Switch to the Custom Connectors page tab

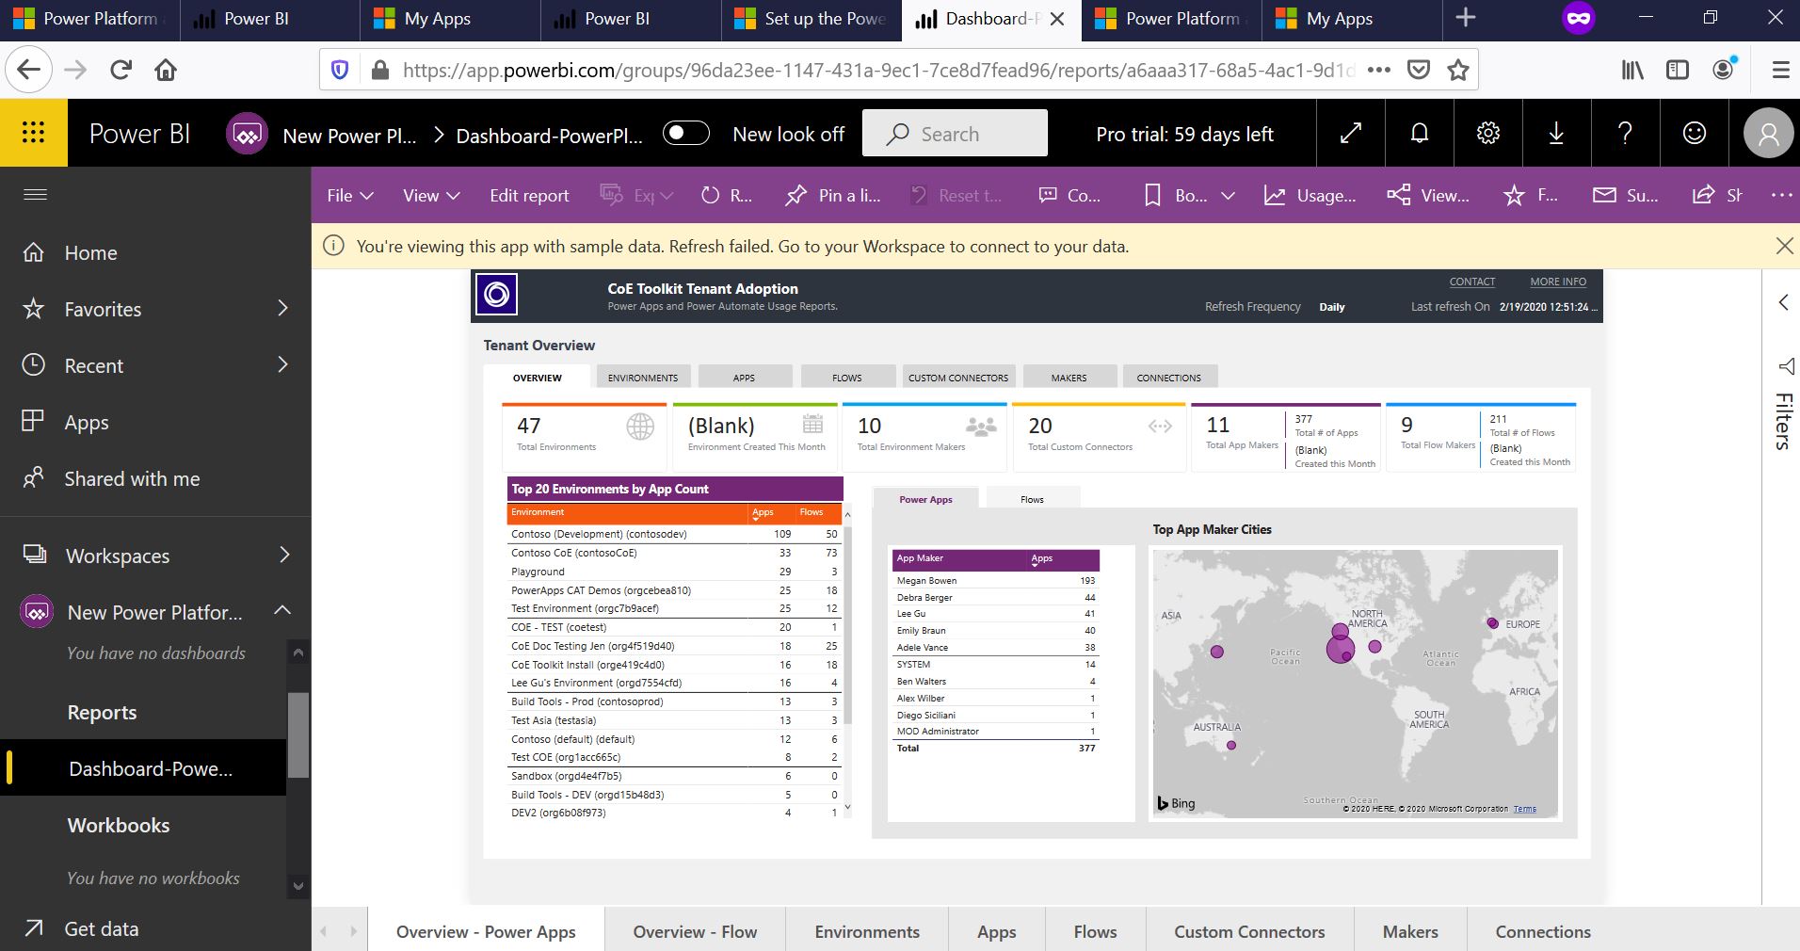coord(1248,930)
